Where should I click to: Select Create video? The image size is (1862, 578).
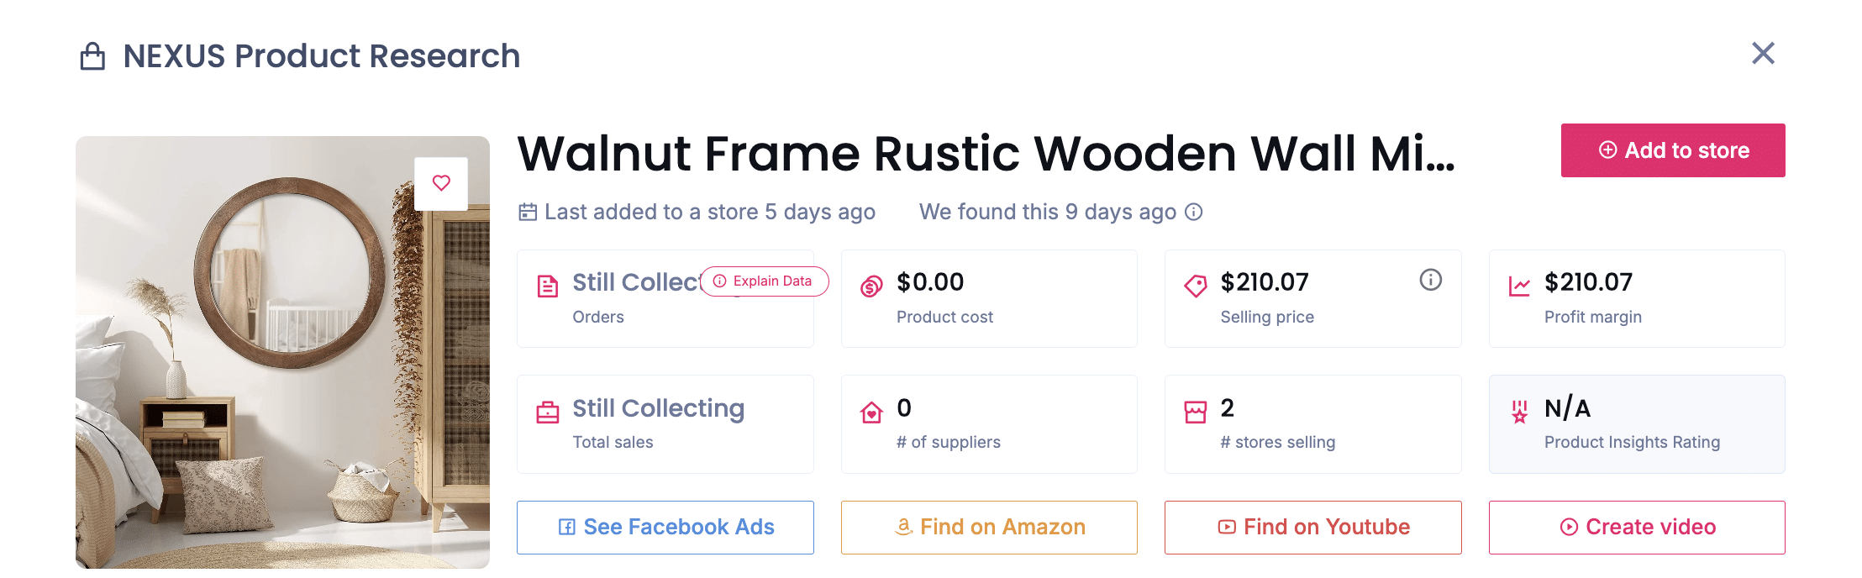tap(1636, 527)
